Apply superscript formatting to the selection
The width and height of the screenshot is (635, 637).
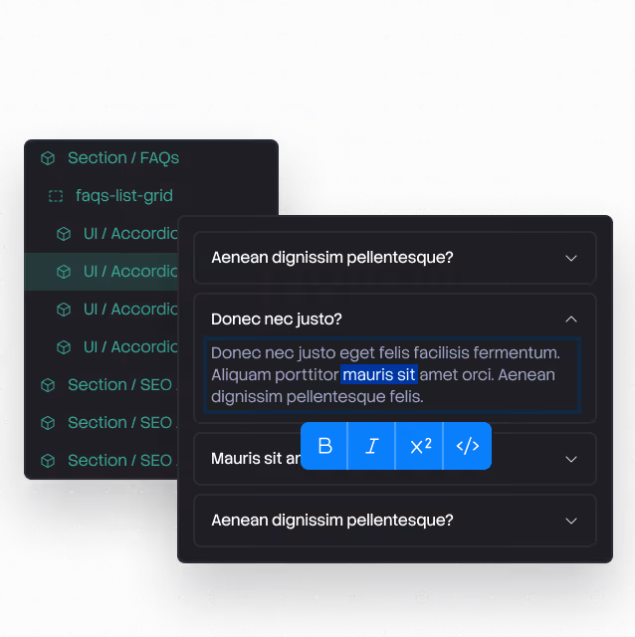point(420,446)
